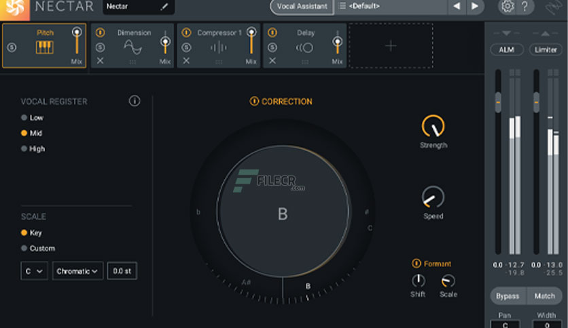Add a new module with plus slot
The image size is (568, 328).
click(x=391, y=46)
